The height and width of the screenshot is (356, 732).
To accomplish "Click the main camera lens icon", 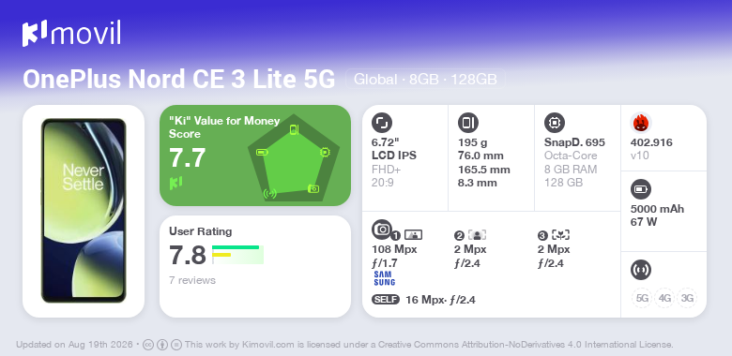I will pyautogui.click(x=382, y=230).
